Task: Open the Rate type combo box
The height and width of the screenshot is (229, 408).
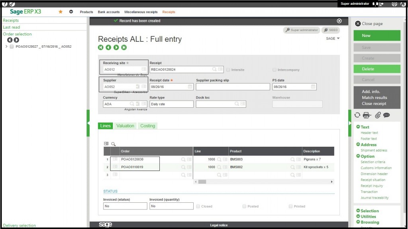Action: pos(171,104)
